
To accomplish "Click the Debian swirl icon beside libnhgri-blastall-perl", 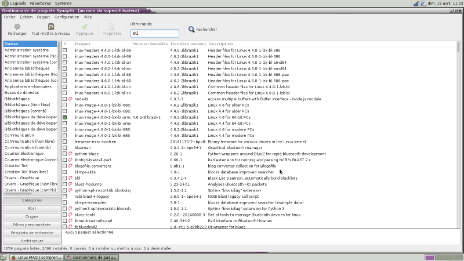I will pos(70,160).
